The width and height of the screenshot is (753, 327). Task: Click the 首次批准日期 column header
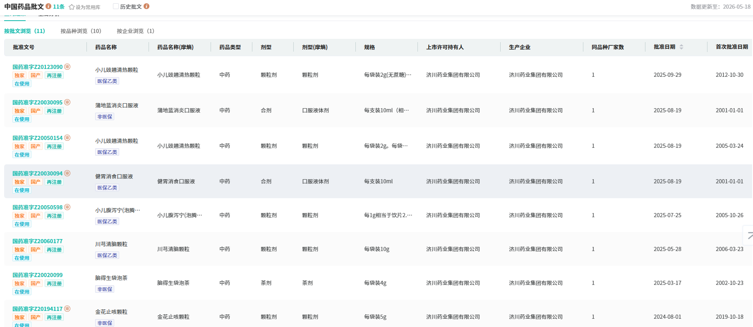tap(732, 47)
